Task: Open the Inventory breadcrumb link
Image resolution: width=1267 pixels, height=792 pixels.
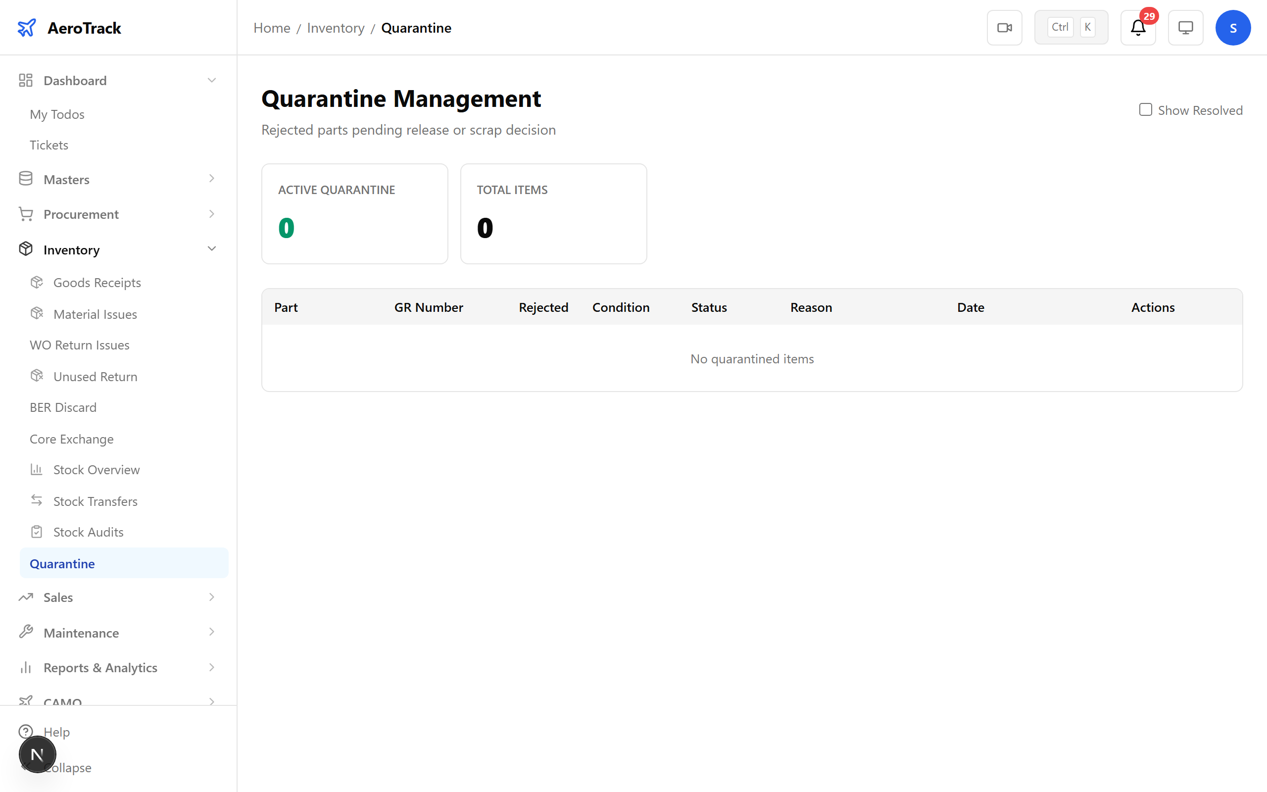Action: click(336, 28)
